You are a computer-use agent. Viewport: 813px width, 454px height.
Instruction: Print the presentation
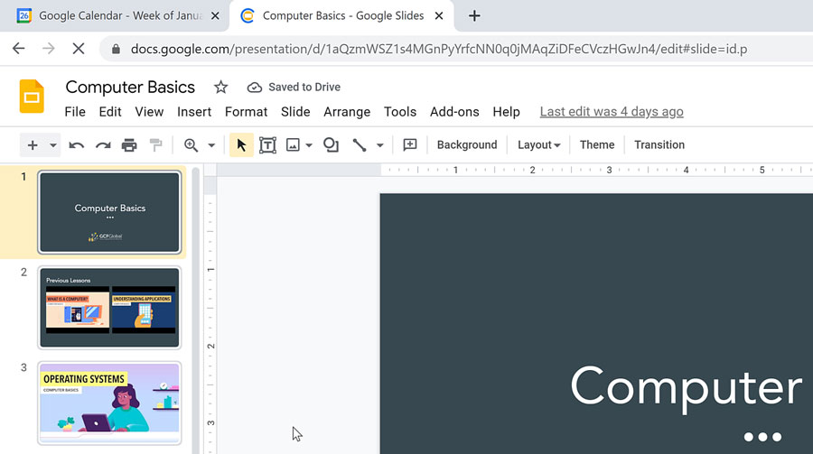129,145
